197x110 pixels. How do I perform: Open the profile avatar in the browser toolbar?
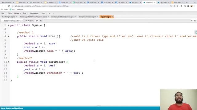click(x=191, y=6)
